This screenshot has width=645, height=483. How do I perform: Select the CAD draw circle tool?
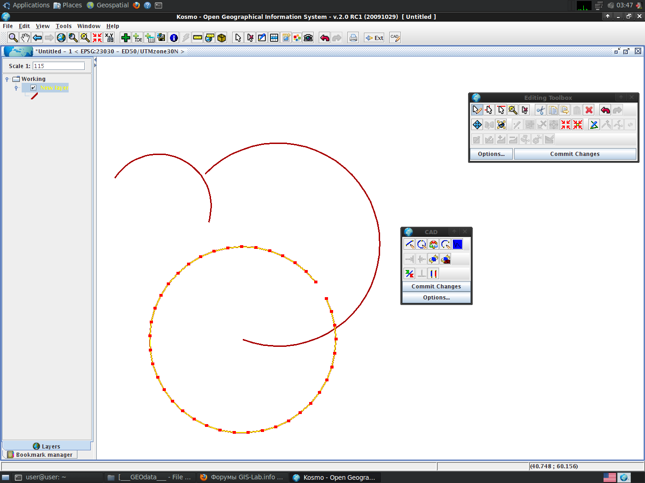tap(422, 244)
